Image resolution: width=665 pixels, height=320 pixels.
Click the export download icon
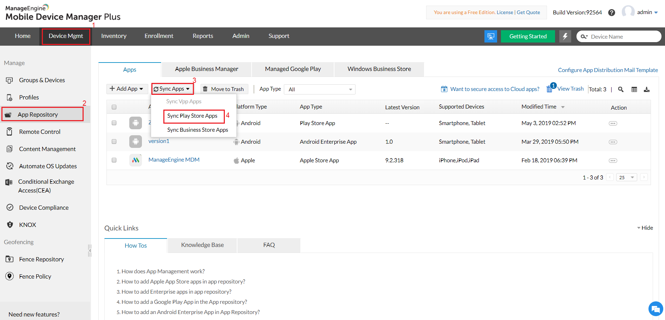pyautogui.click(x=646, y=90)
